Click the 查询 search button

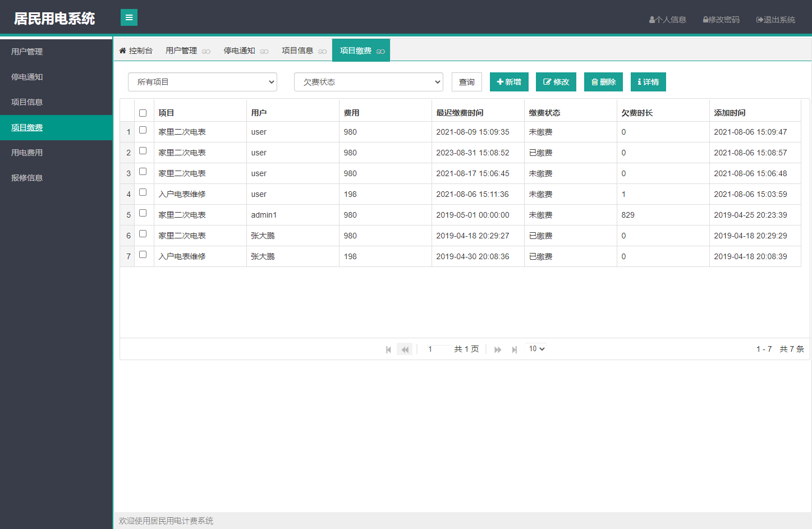click(x=466, y=81)
